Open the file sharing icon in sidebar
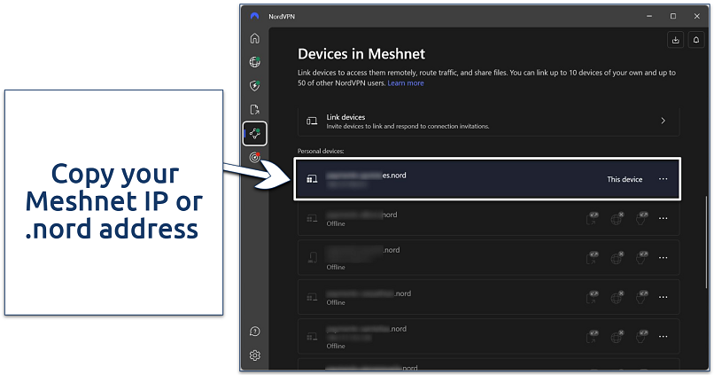714x375 pixels. [x=254, y=109]
